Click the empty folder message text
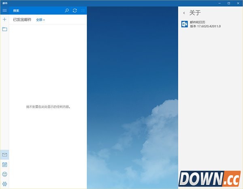The width and height of the screenshot is (243, 189). click(x=48, y=107)
